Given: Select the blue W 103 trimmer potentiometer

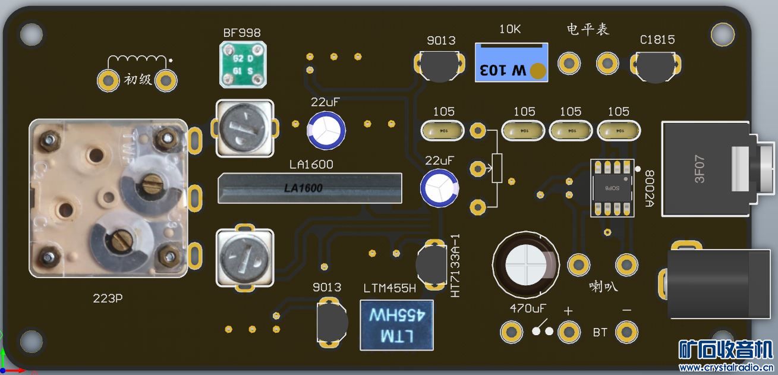Looking at the screenshot, I should coord(511,62).
